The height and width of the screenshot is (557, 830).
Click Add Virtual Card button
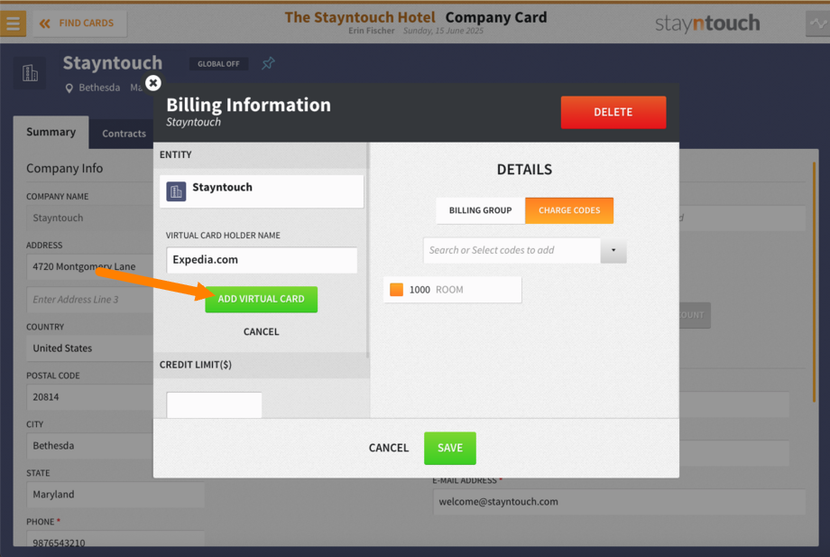coord(261,299)
